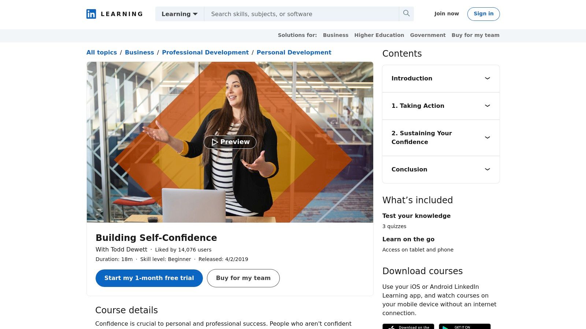The image size is (586, 329).
Task: Open the Learning dropdown menu
Action: (179, 14)
